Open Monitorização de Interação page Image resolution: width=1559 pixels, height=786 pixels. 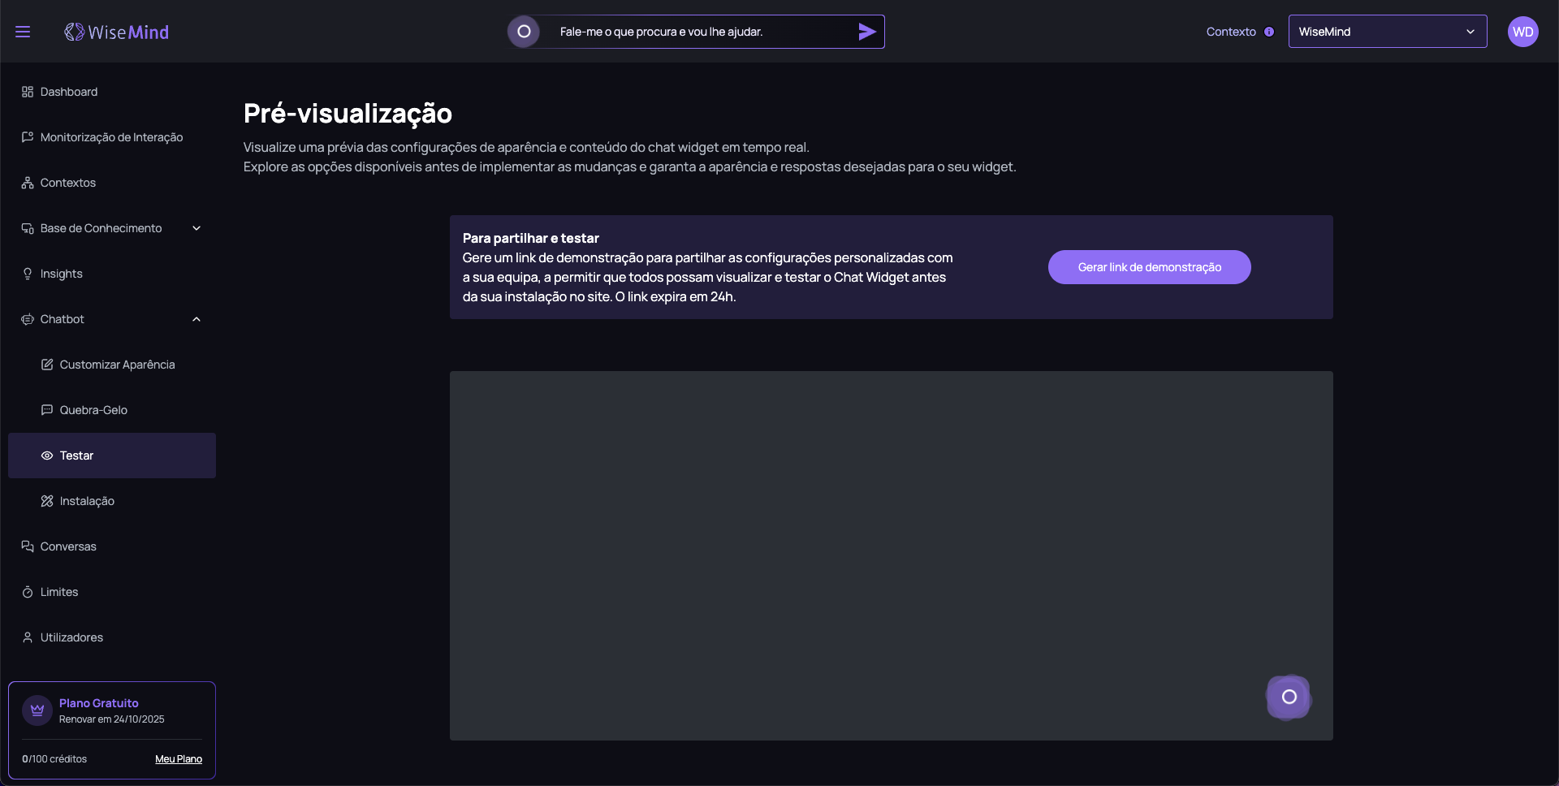click(x=111, y=137)
